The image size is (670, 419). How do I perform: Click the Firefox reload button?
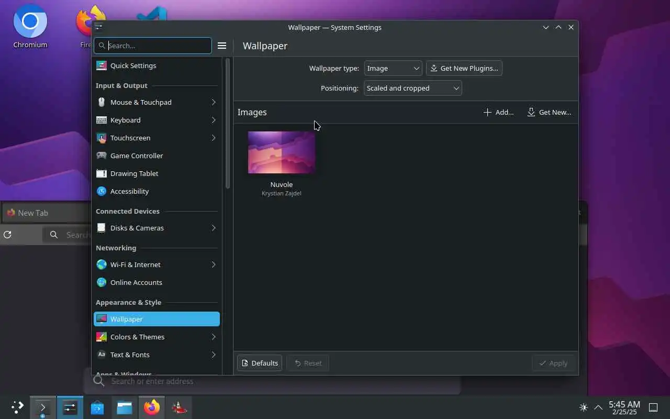click(x=7, y=235)
